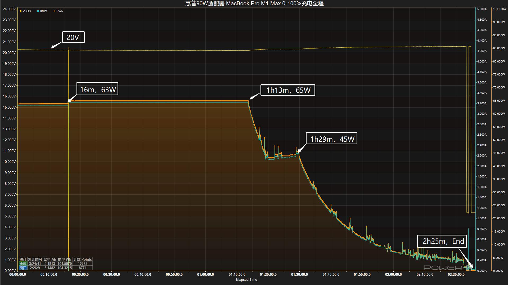Image resolution: width=508 pixels, height=285 pixels.
Task: Click the 能量 Wh column header
Action: point(65,260)
